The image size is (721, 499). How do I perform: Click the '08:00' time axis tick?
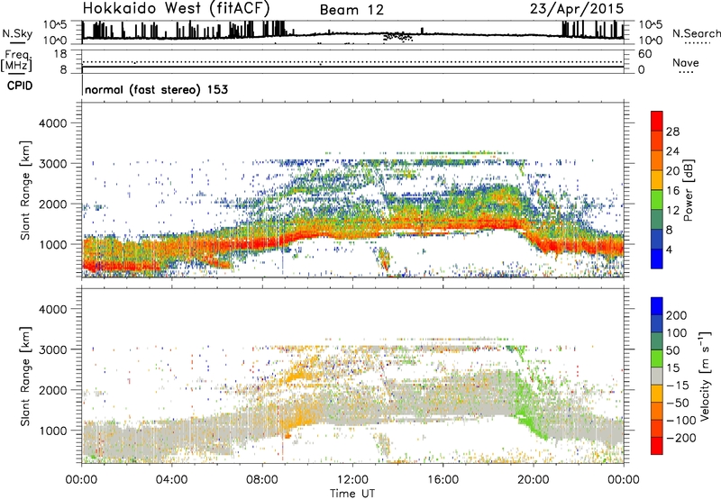coord(262,480)
